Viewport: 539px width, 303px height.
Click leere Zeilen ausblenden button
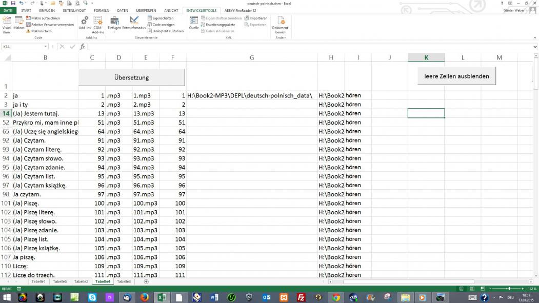coord(456,76)
